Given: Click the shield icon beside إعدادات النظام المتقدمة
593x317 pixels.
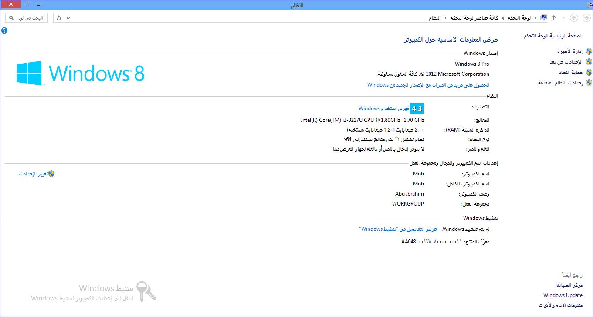Looking at the screenshot, I should (x=589, y=83).
